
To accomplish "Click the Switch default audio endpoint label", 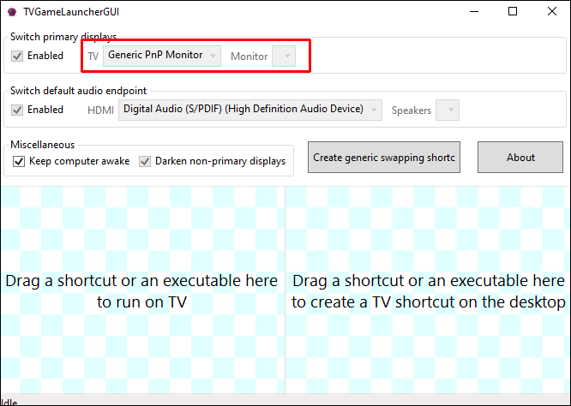I will point(78,91).
